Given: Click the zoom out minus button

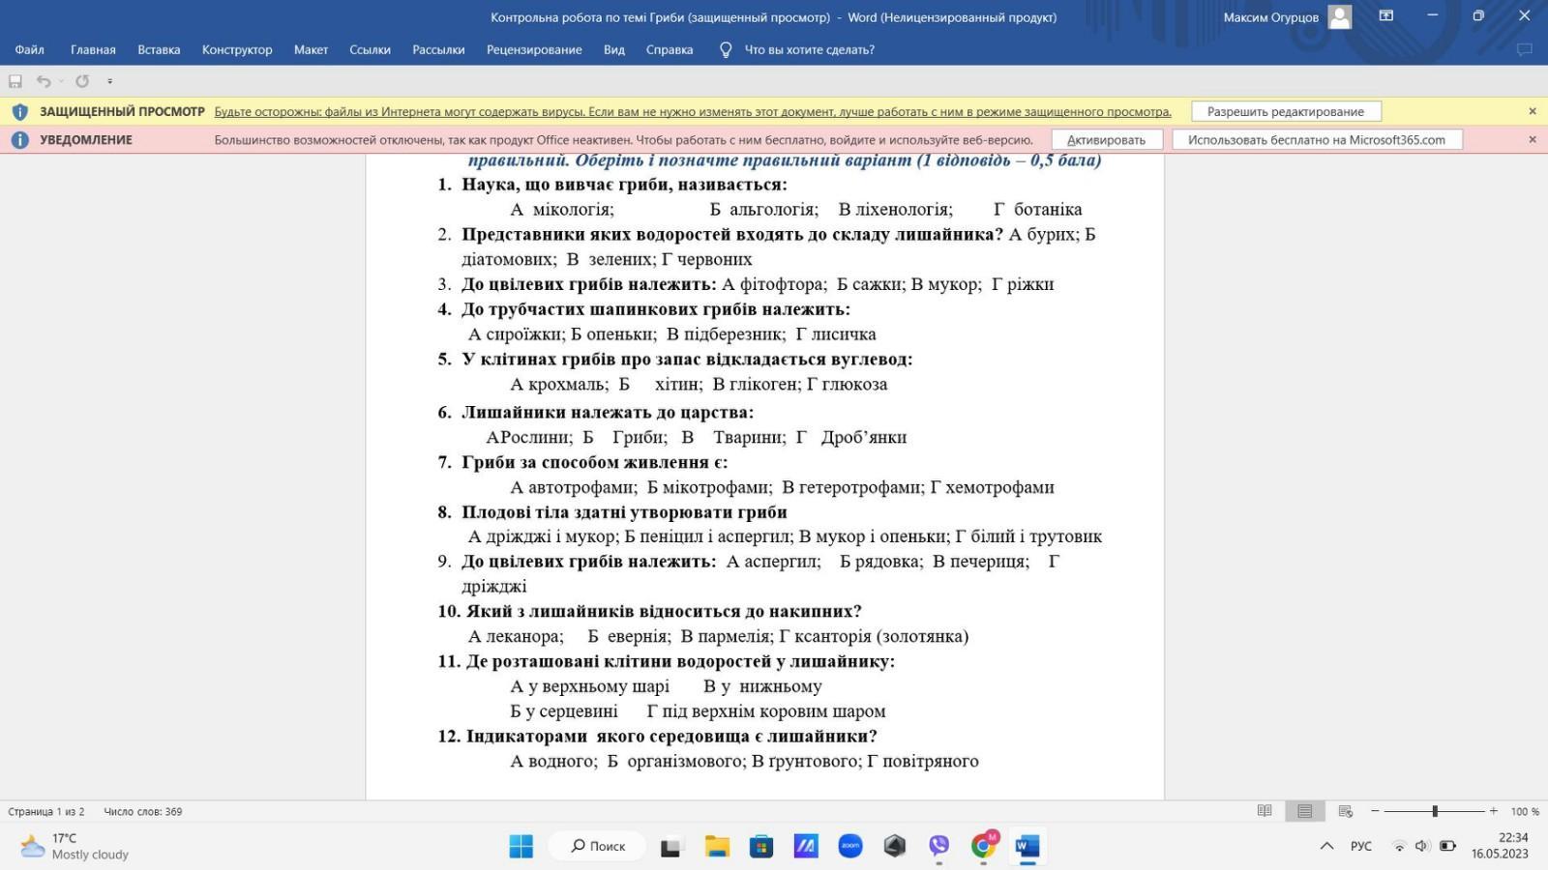Looking at the screenshot, I should click(1375, 811).
